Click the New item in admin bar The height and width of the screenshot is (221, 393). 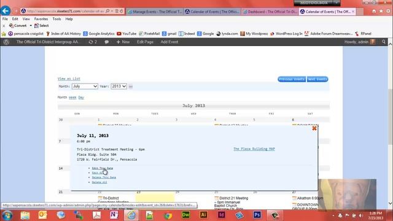coord(123,42)
